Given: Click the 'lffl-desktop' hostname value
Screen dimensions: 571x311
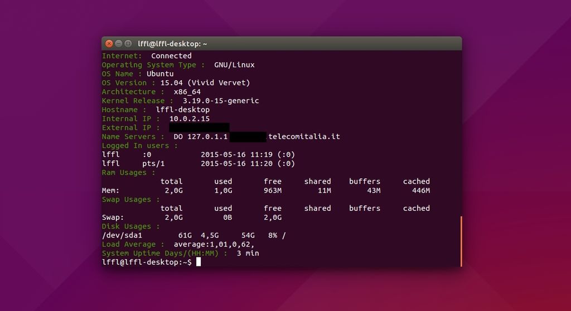Looking at the screenshot, I should 183,110.
